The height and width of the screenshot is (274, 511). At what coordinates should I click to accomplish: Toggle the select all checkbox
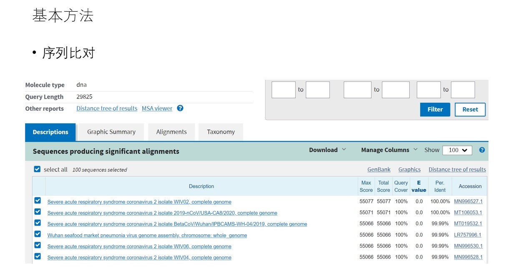point(37,169)
